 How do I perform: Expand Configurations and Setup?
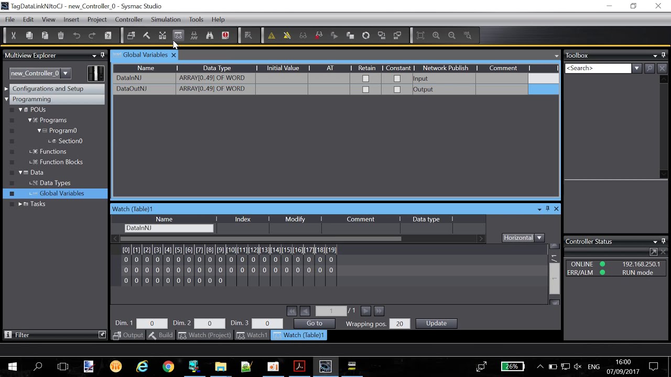pos(6,88)
